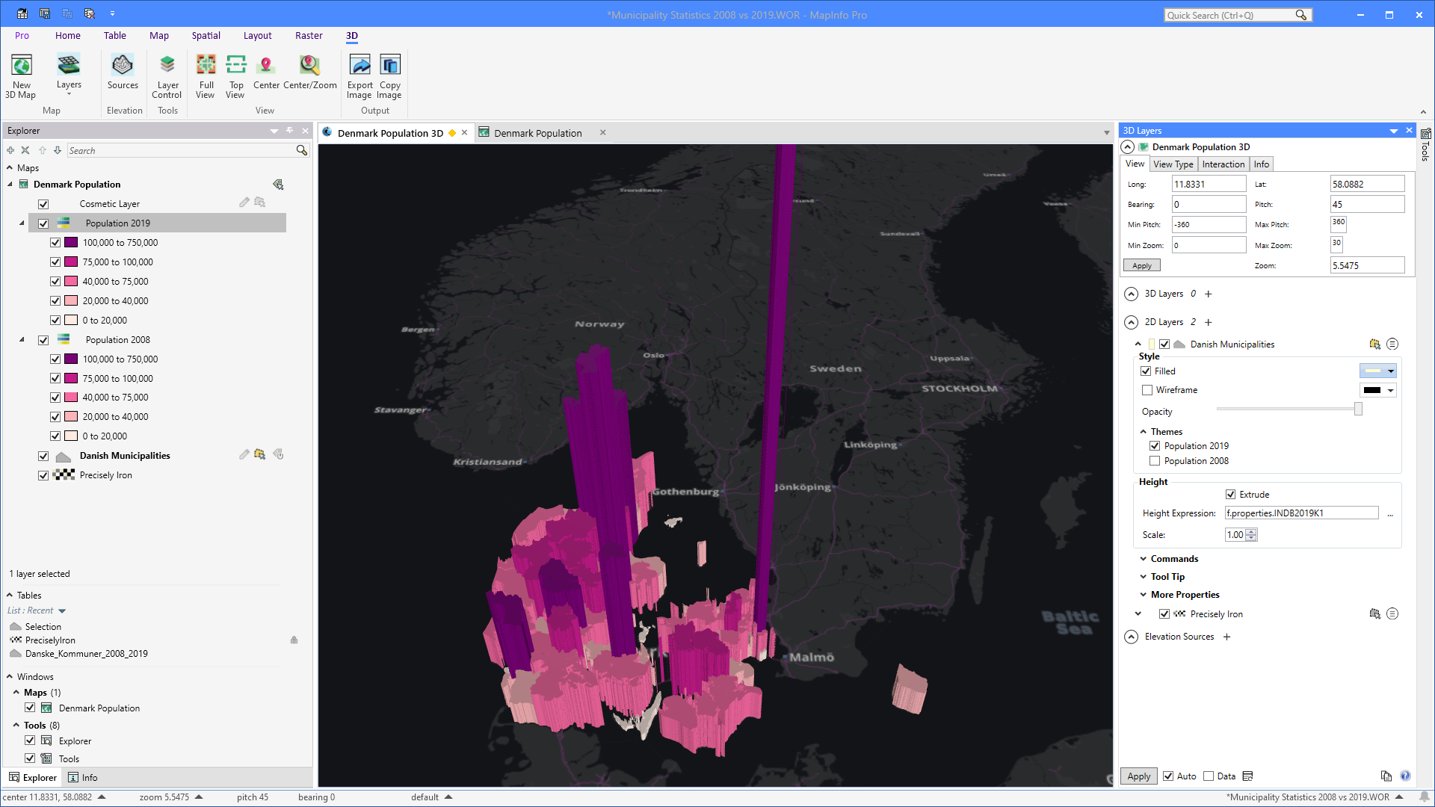Click the Full View icon

[206, 75]
